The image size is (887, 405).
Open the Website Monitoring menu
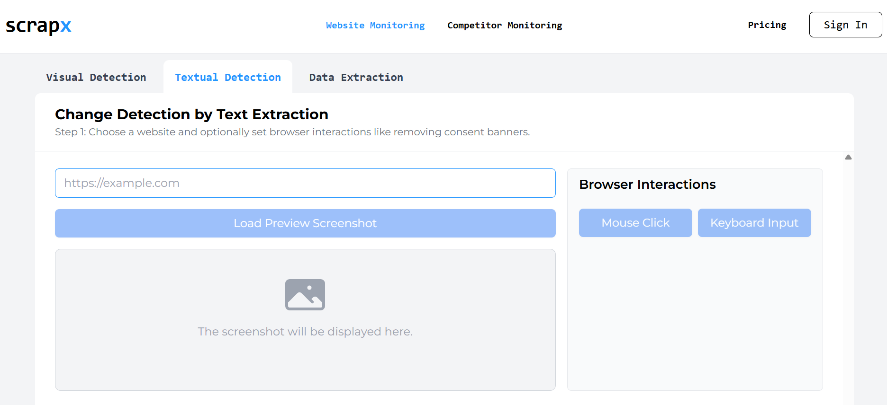[375, 26]
